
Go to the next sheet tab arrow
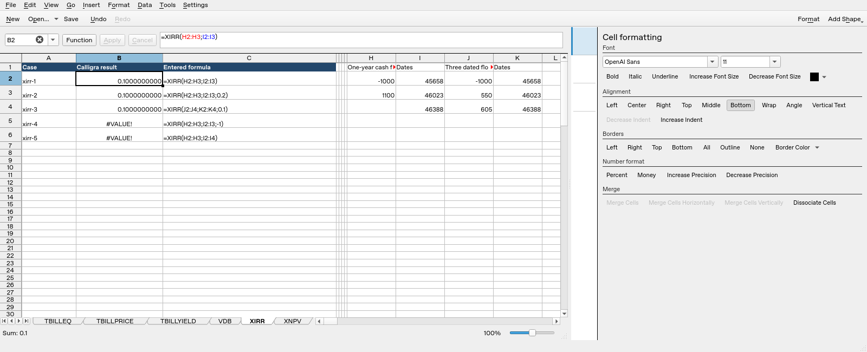pyautogui.click(x=19, y=321)
